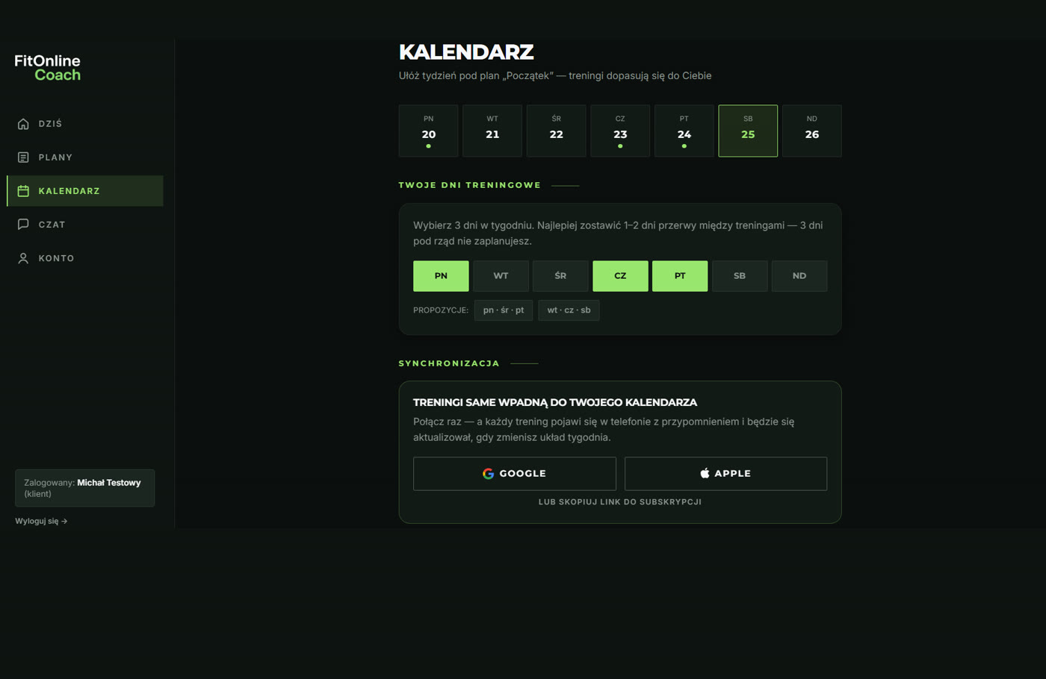Connect with Apple calendar
This screenshot has width=1046, height=679.
[725, 474]
